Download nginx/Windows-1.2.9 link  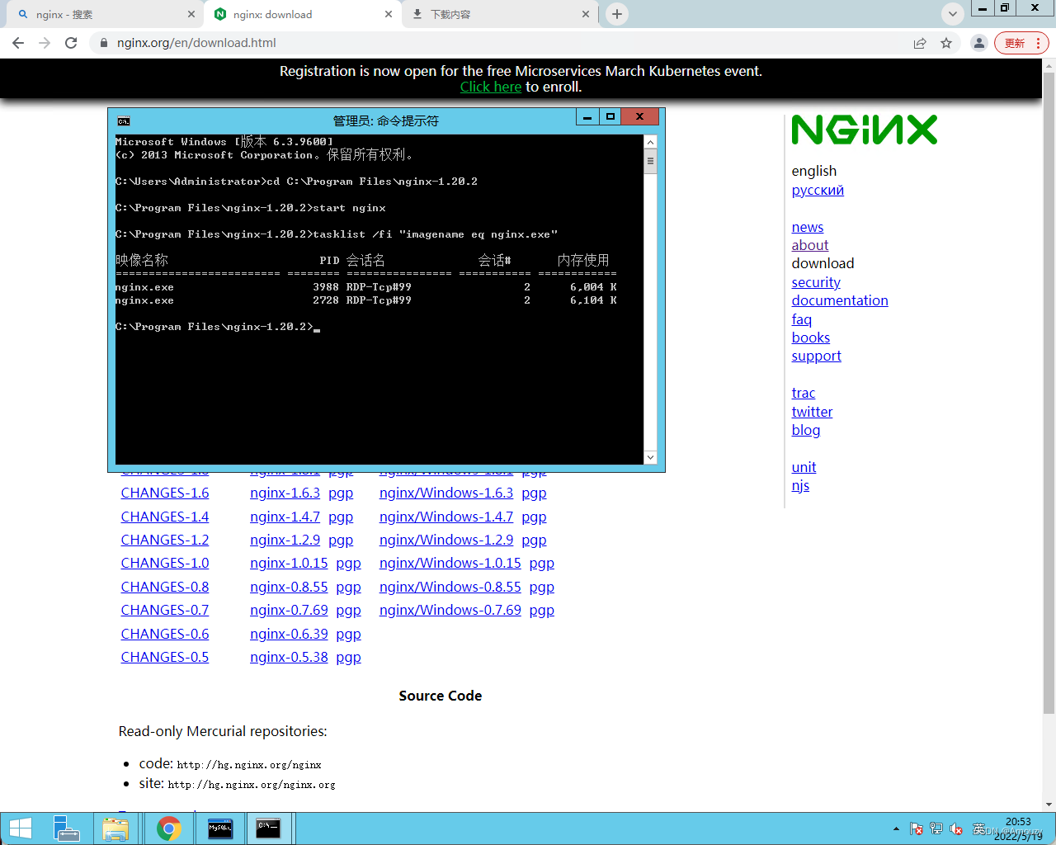tap(446, 540)
